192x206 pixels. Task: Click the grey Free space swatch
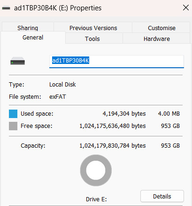tap(13, 126)
